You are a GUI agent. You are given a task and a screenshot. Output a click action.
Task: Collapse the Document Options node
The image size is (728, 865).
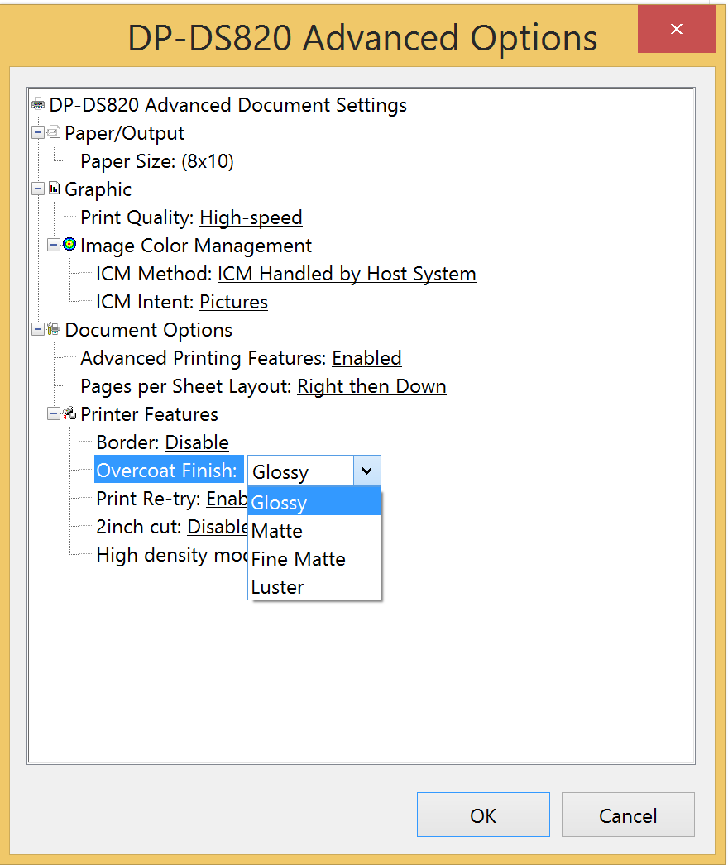[x=38, y=329]
